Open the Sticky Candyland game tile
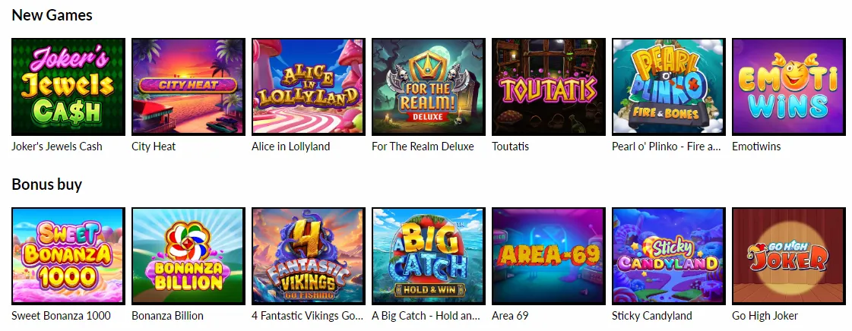The width and height of the screenshot is (852, 331). click(669, 256)
